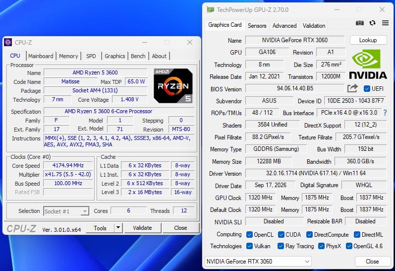Image resolution: width=395 pixels, height=271 pixels.
Task: Toggle the UEFI checkbox
Action: [x=367, y=88]
